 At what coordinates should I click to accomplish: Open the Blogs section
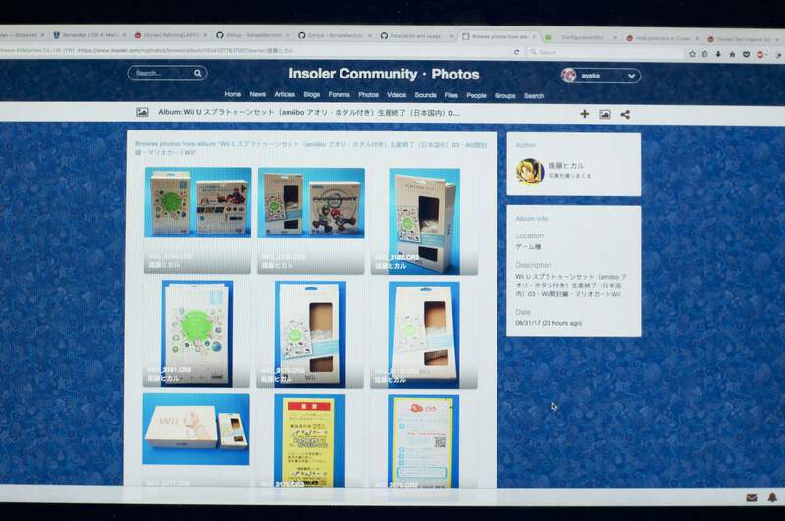click(311, 94)
